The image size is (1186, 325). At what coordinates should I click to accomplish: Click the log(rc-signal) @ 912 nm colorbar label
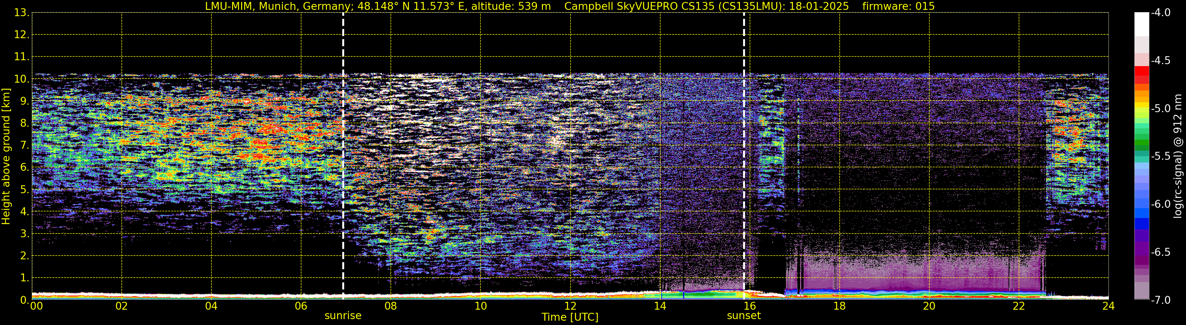click(x=1178, y=156)
